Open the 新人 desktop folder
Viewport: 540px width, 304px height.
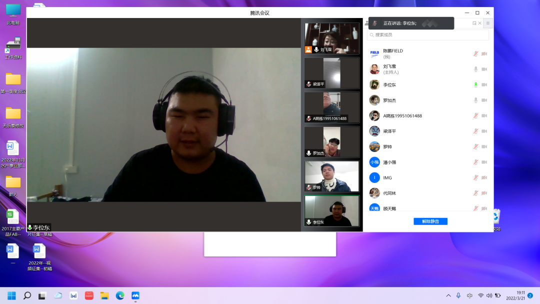13,186
